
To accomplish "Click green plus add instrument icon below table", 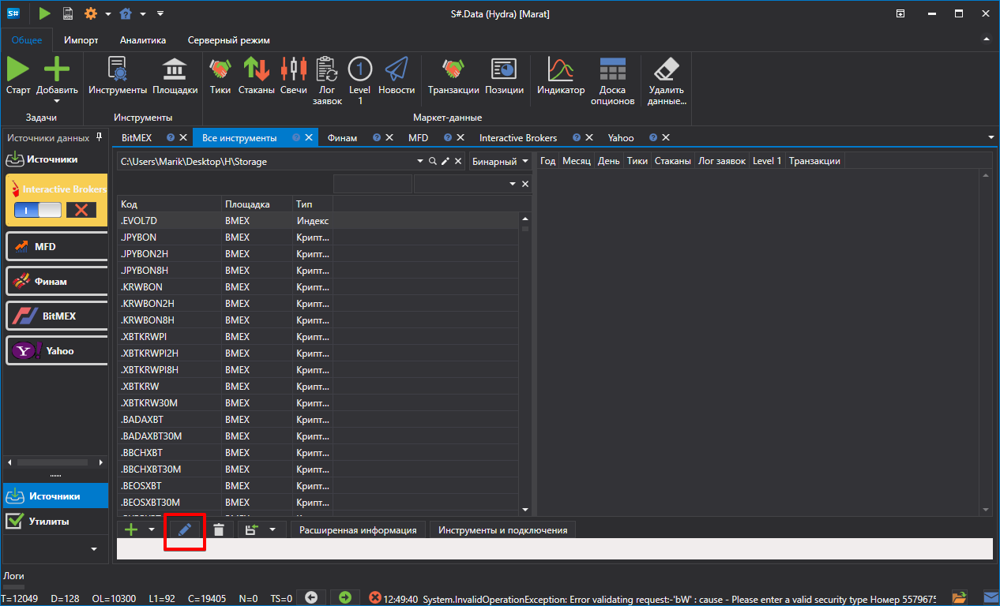I will pos(132,529).
